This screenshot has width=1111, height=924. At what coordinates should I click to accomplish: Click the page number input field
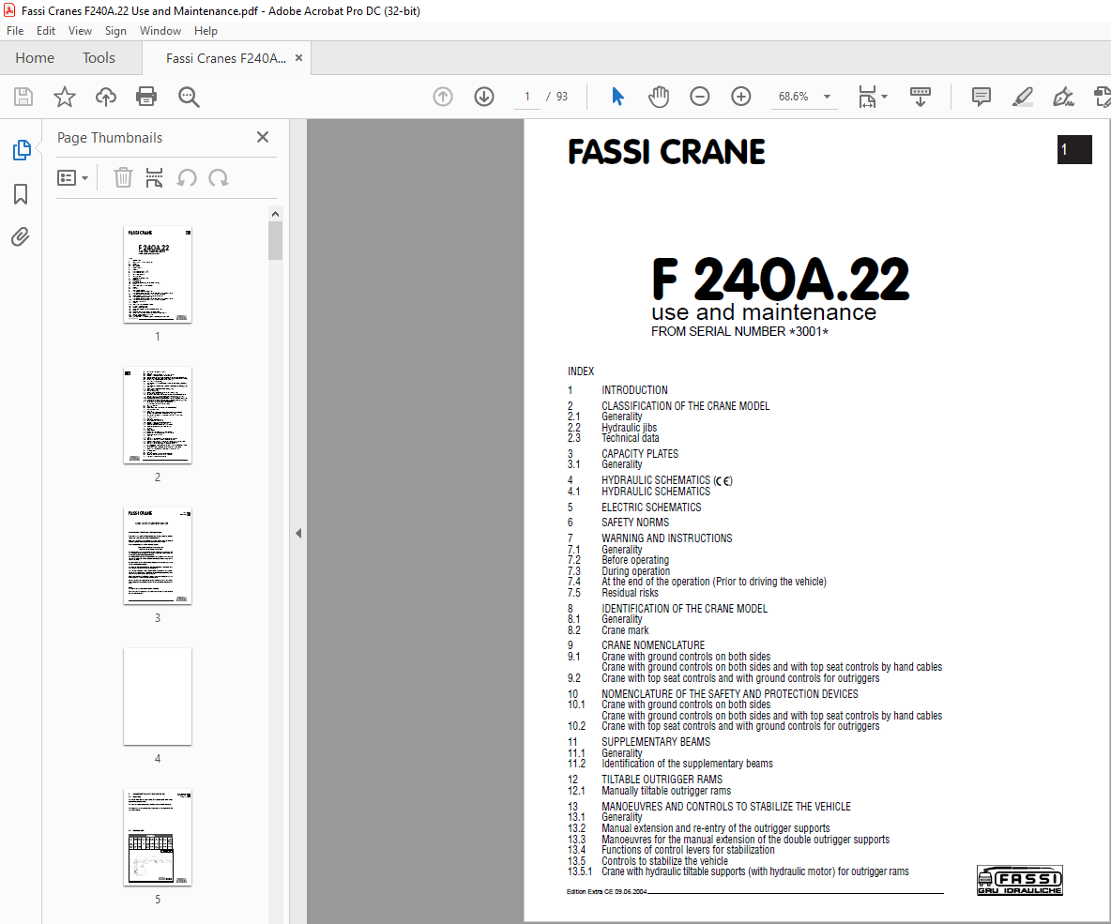click(x=527, y=97)
